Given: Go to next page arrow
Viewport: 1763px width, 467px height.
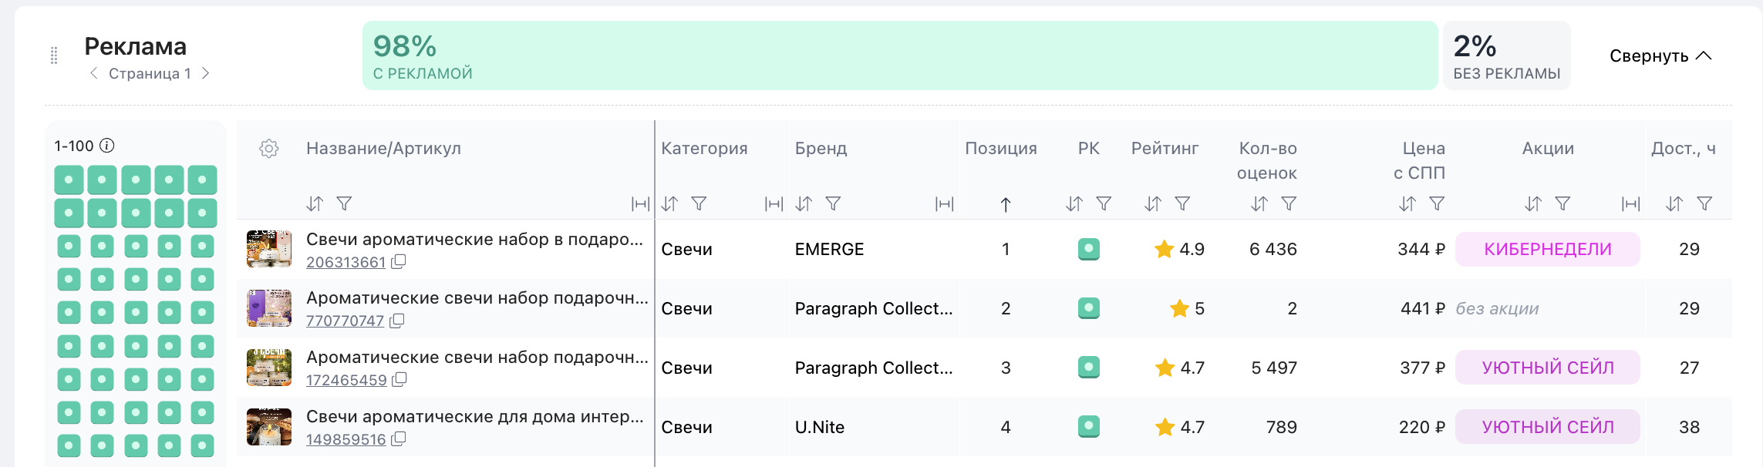Looking at the screenshot, I should [x=206, y=73].
